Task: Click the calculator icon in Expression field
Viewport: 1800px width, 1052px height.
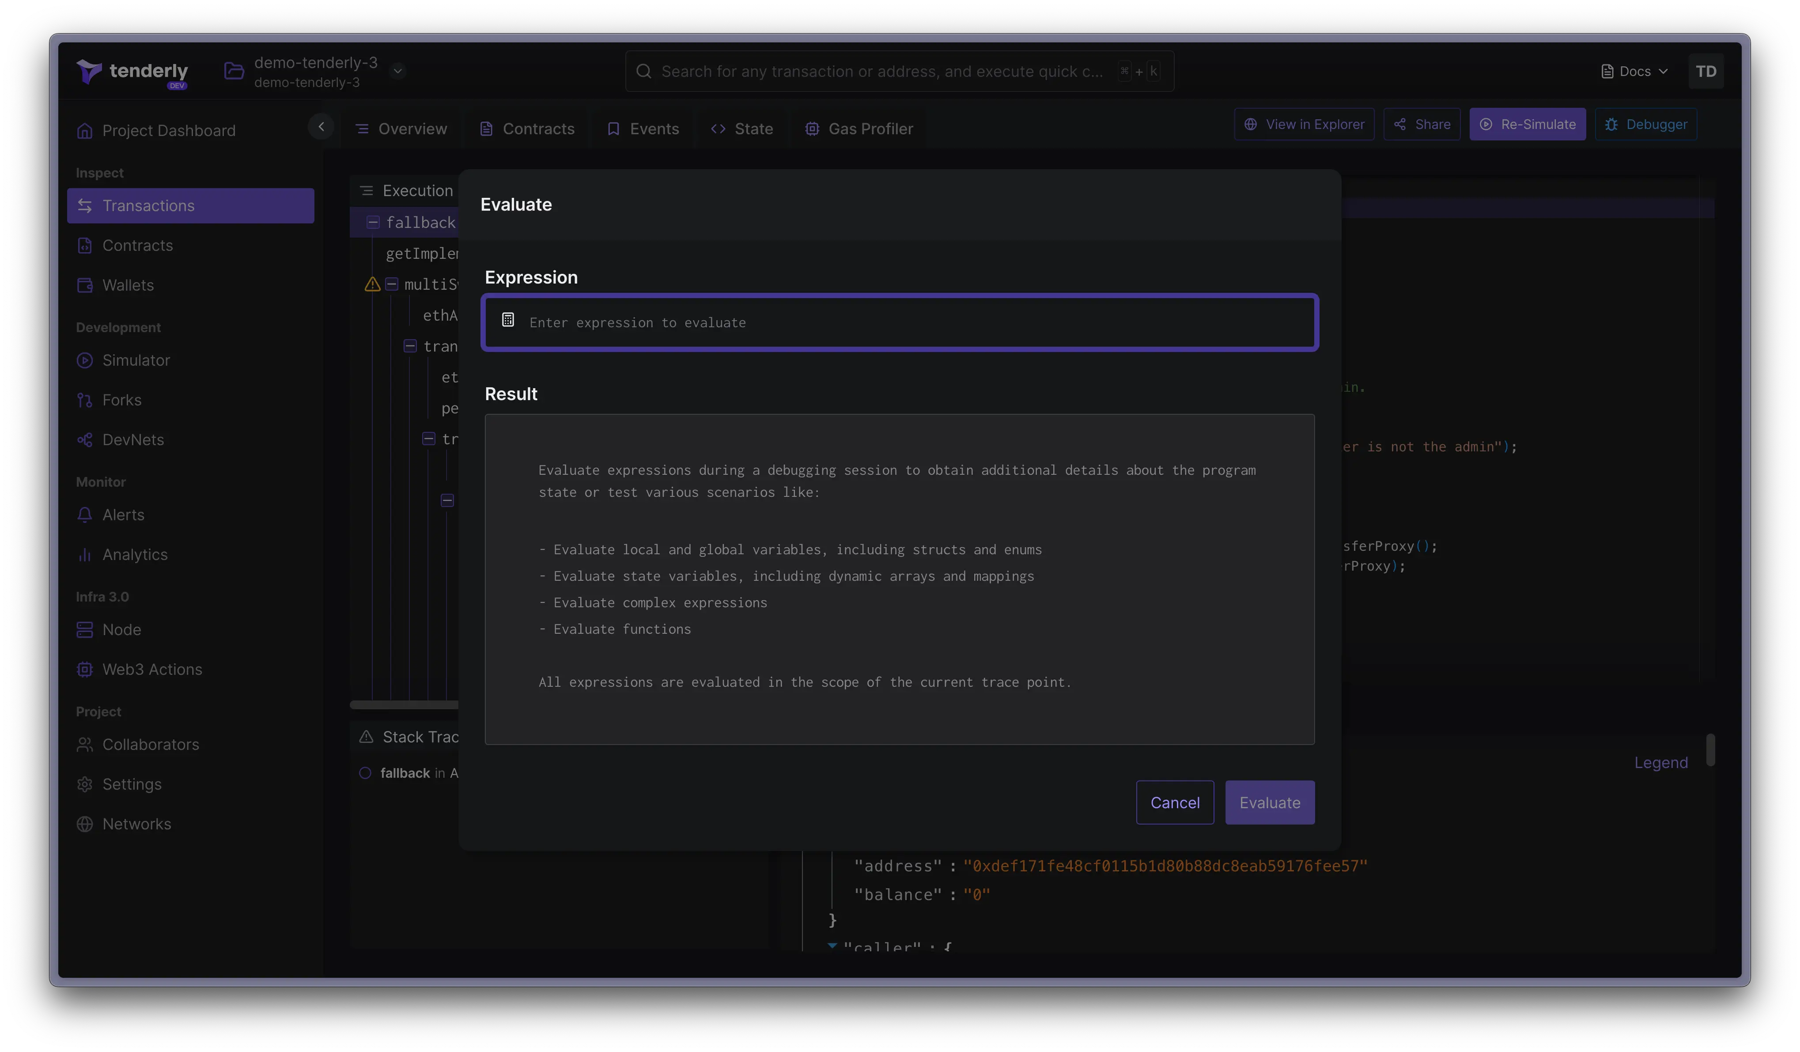Action: tap(508, 320)
